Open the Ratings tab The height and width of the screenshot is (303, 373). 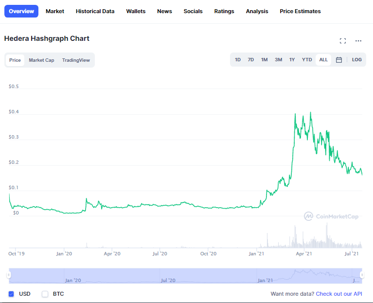coord(224,11)
